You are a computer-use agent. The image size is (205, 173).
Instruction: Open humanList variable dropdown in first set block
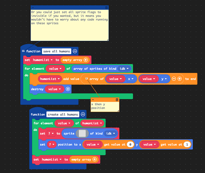coord(43,60)
